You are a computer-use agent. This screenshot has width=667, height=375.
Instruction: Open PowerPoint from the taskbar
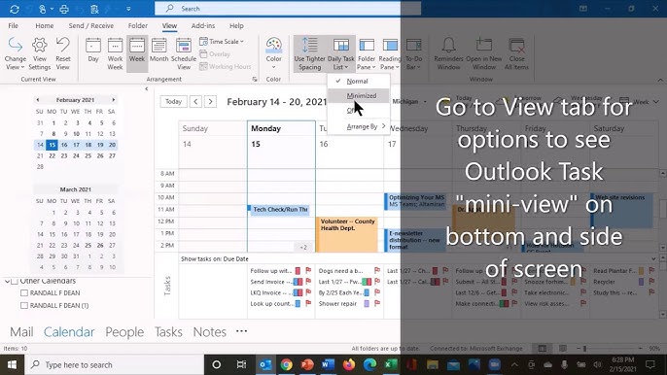307,364
